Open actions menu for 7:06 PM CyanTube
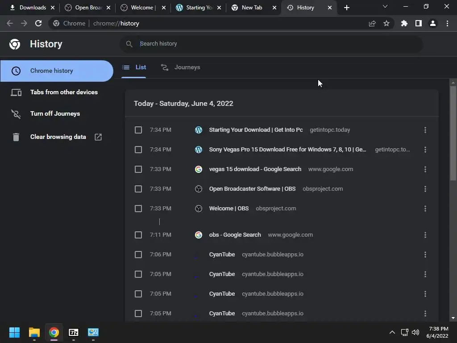This screenshot has width=457, height=343. (425, 255)
